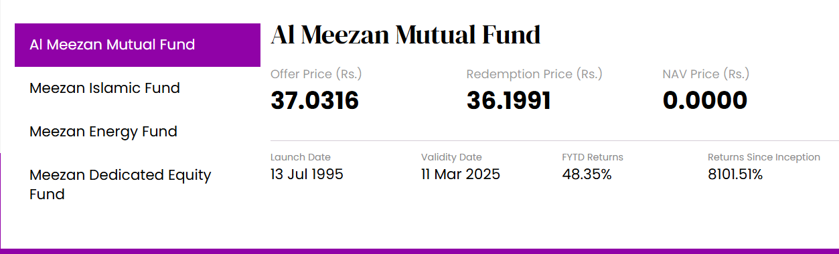Click the 8101.51% inception return value
Image resolution: width=839 pixels, height=254 pixels.
point(735,174)
